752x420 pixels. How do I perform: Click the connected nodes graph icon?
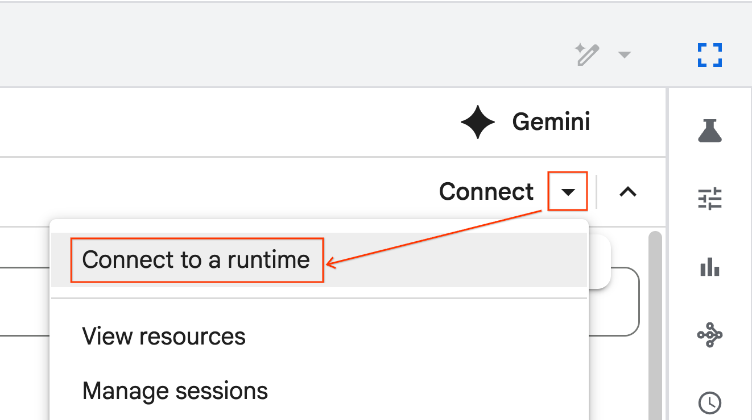point(710,335)
